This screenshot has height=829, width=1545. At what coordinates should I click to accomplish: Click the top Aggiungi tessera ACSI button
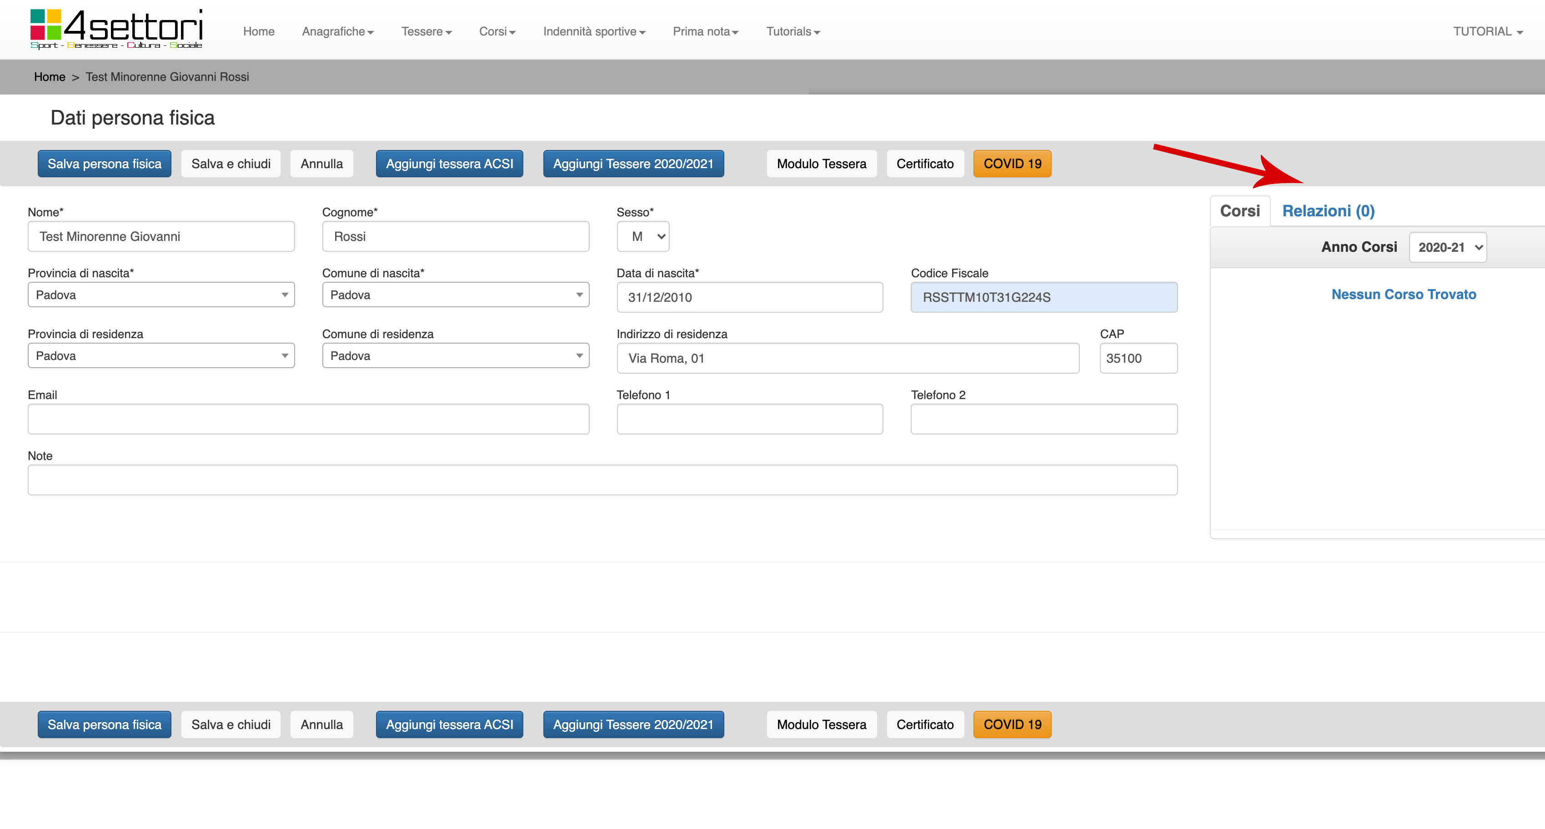449,164
